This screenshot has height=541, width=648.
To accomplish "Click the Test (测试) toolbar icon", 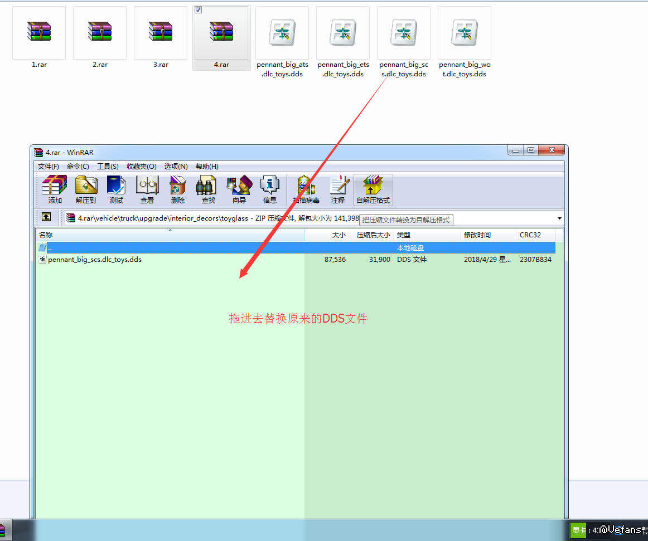I will (x=117, y=190).
